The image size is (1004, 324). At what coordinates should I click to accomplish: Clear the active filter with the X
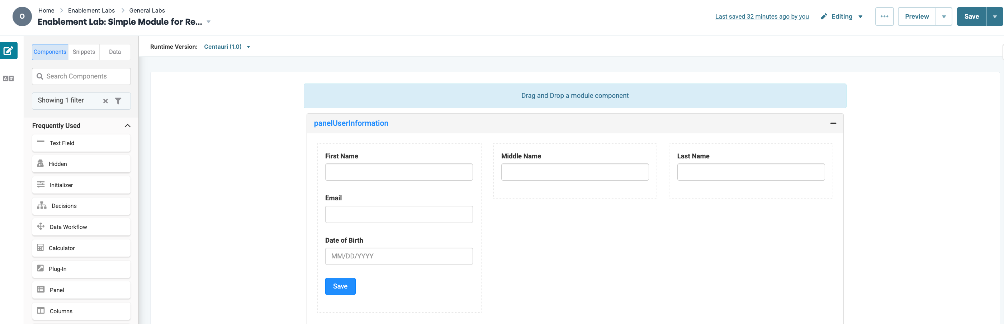click(x=105, y=101)
